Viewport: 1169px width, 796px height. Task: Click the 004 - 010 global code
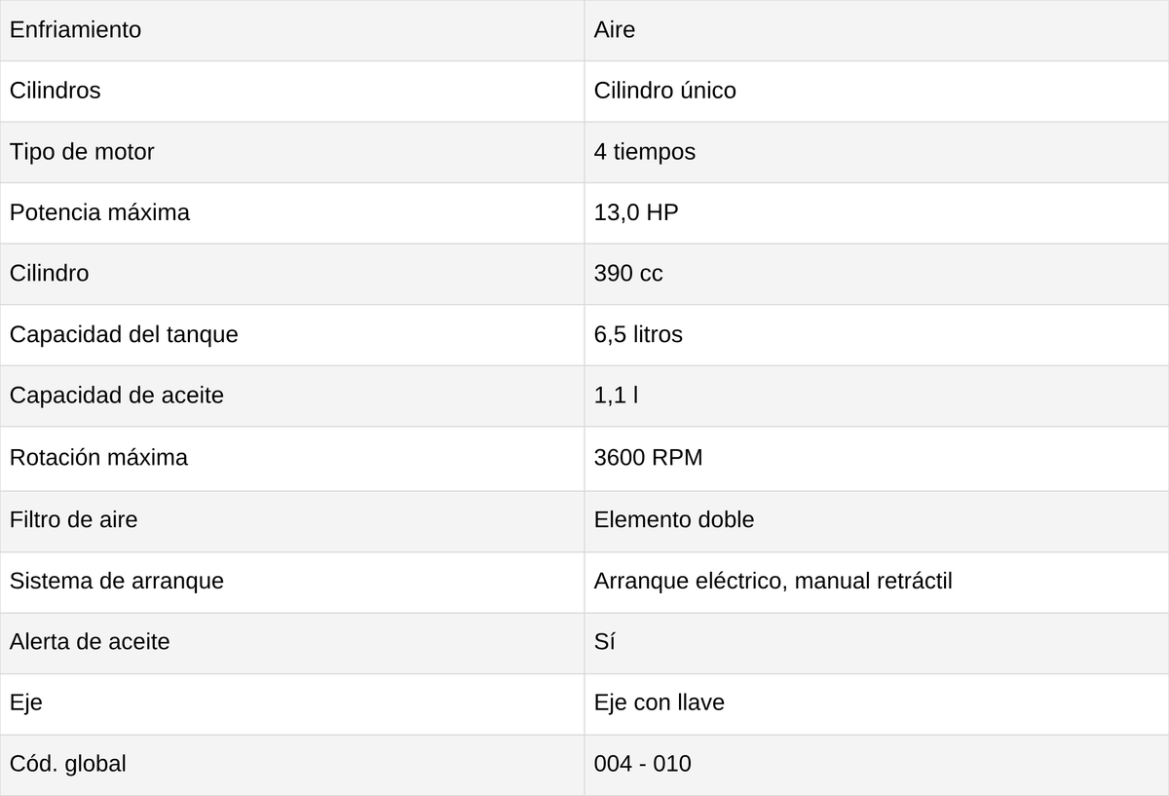643,764
